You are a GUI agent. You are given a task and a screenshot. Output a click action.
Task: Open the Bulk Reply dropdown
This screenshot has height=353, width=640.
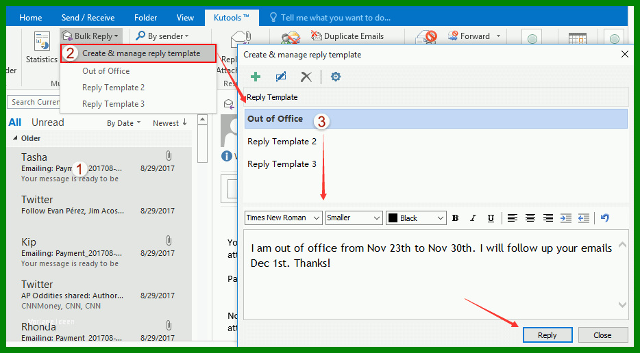[x=90, y=36]
